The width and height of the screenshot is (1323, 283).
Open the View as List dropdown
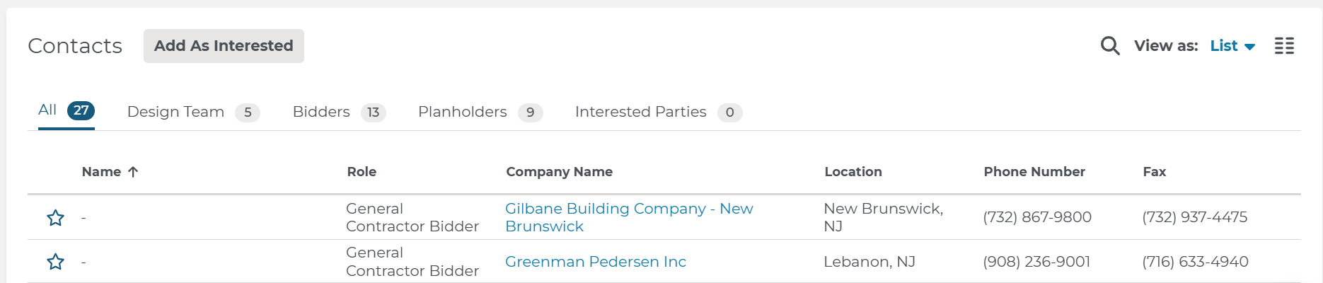click(x=1223, y=46)
